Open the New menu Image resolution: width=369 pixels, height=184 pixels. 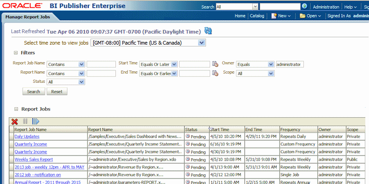point(284,16)
